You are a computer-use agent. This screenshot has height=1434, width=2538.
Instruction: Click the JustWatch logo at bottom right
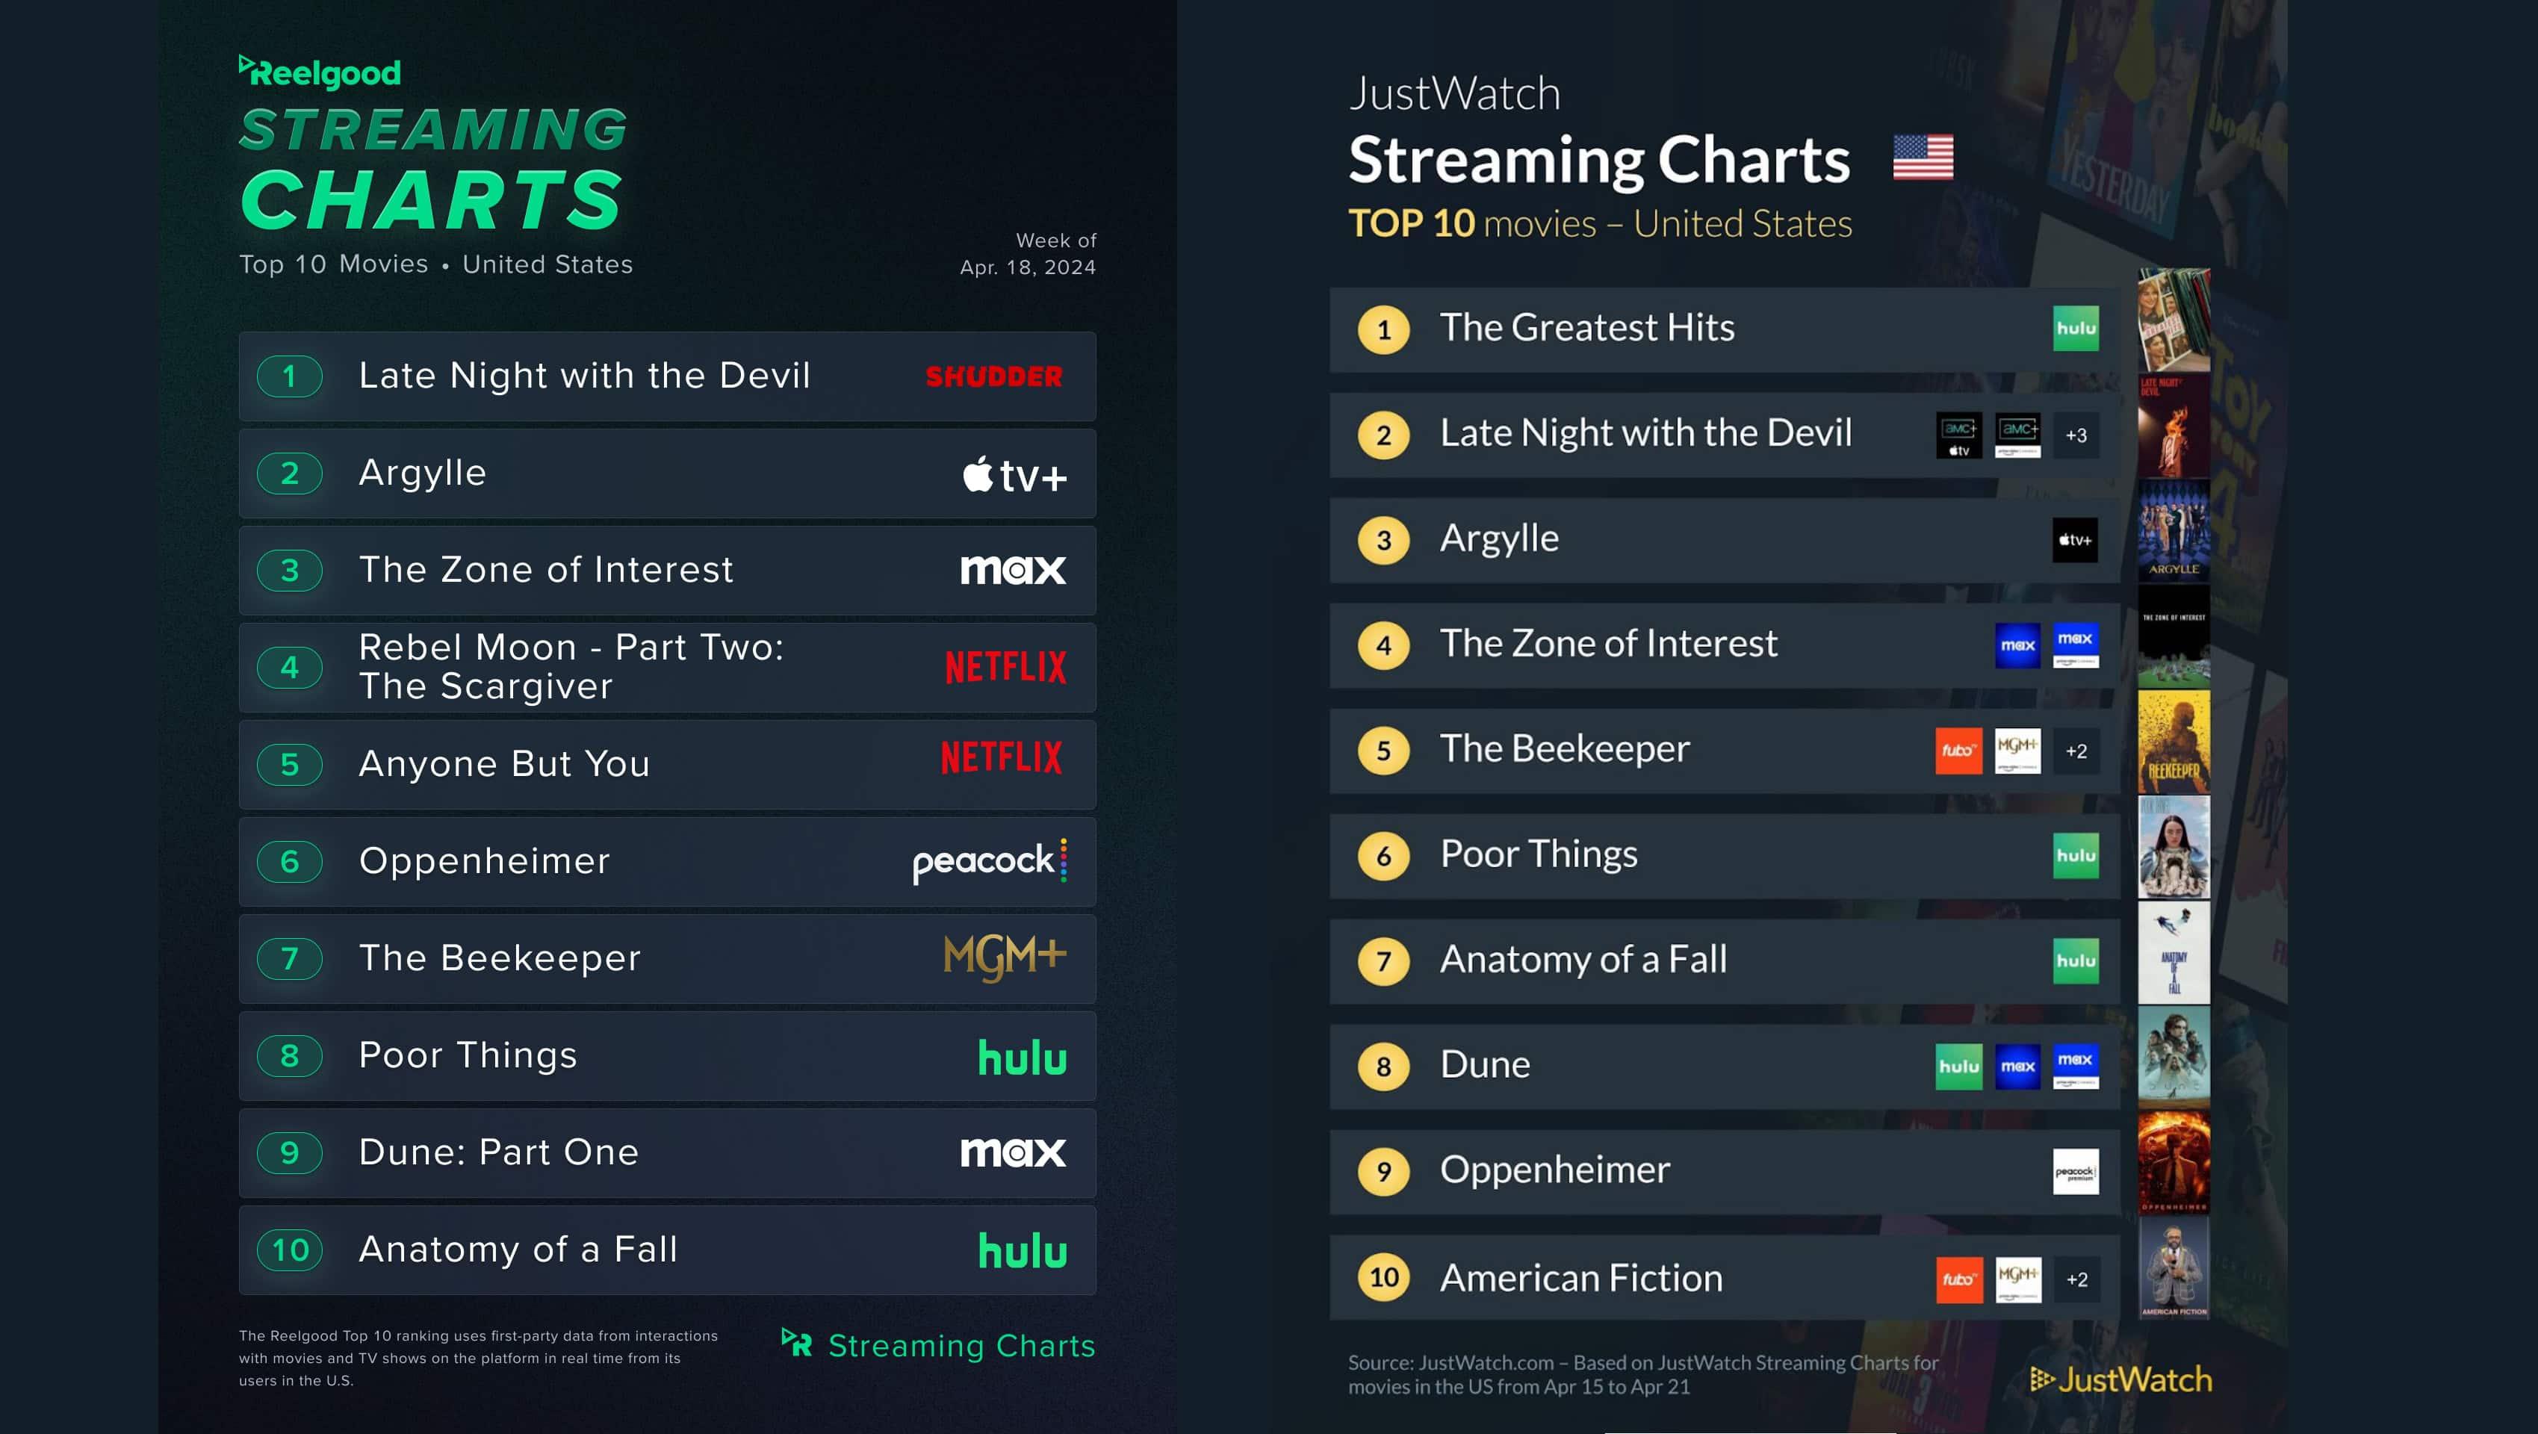[x=2120, y=1379]
